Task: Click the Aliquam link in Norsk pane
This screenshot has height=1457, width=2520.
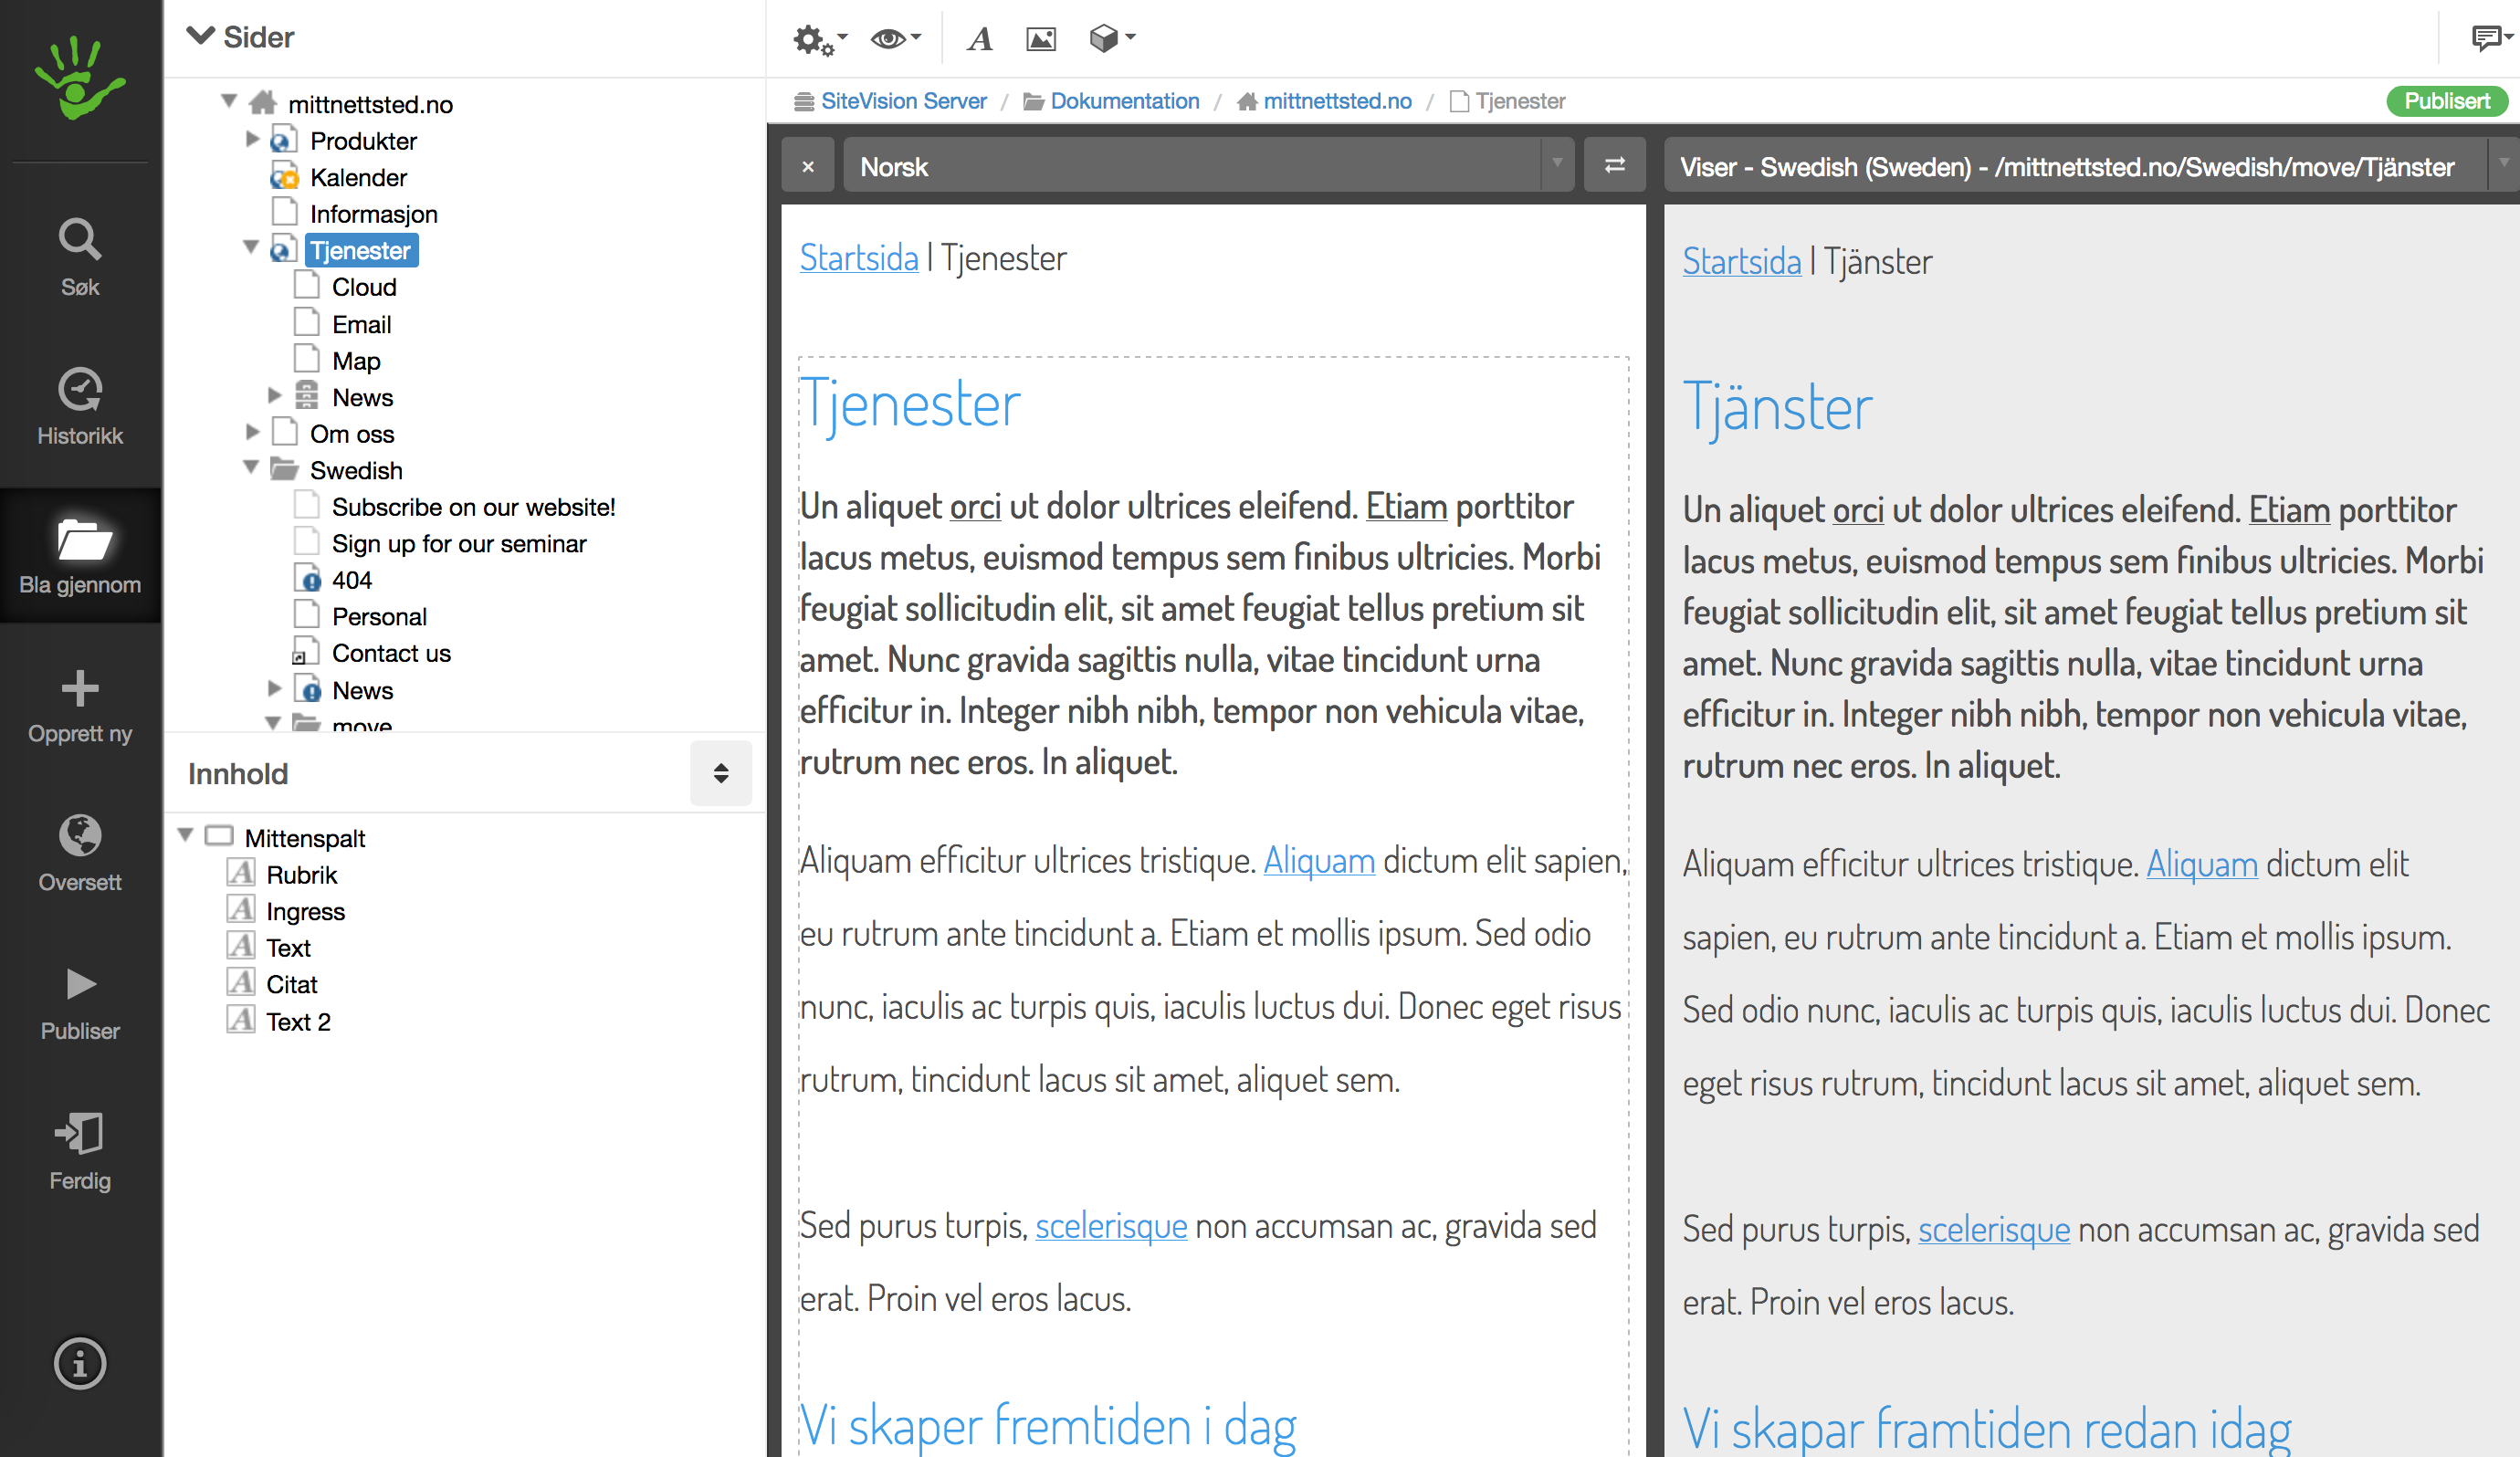Action: pyautogui.click(x=1319, y=860)
